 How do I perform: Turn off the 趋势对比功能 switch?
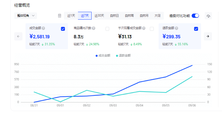tap(195, 16)
